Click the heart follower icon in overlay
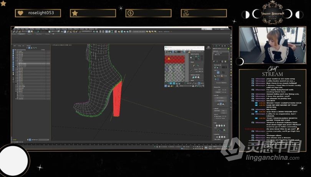This screenshot has height=177, width=311. [x=20, y=13]
